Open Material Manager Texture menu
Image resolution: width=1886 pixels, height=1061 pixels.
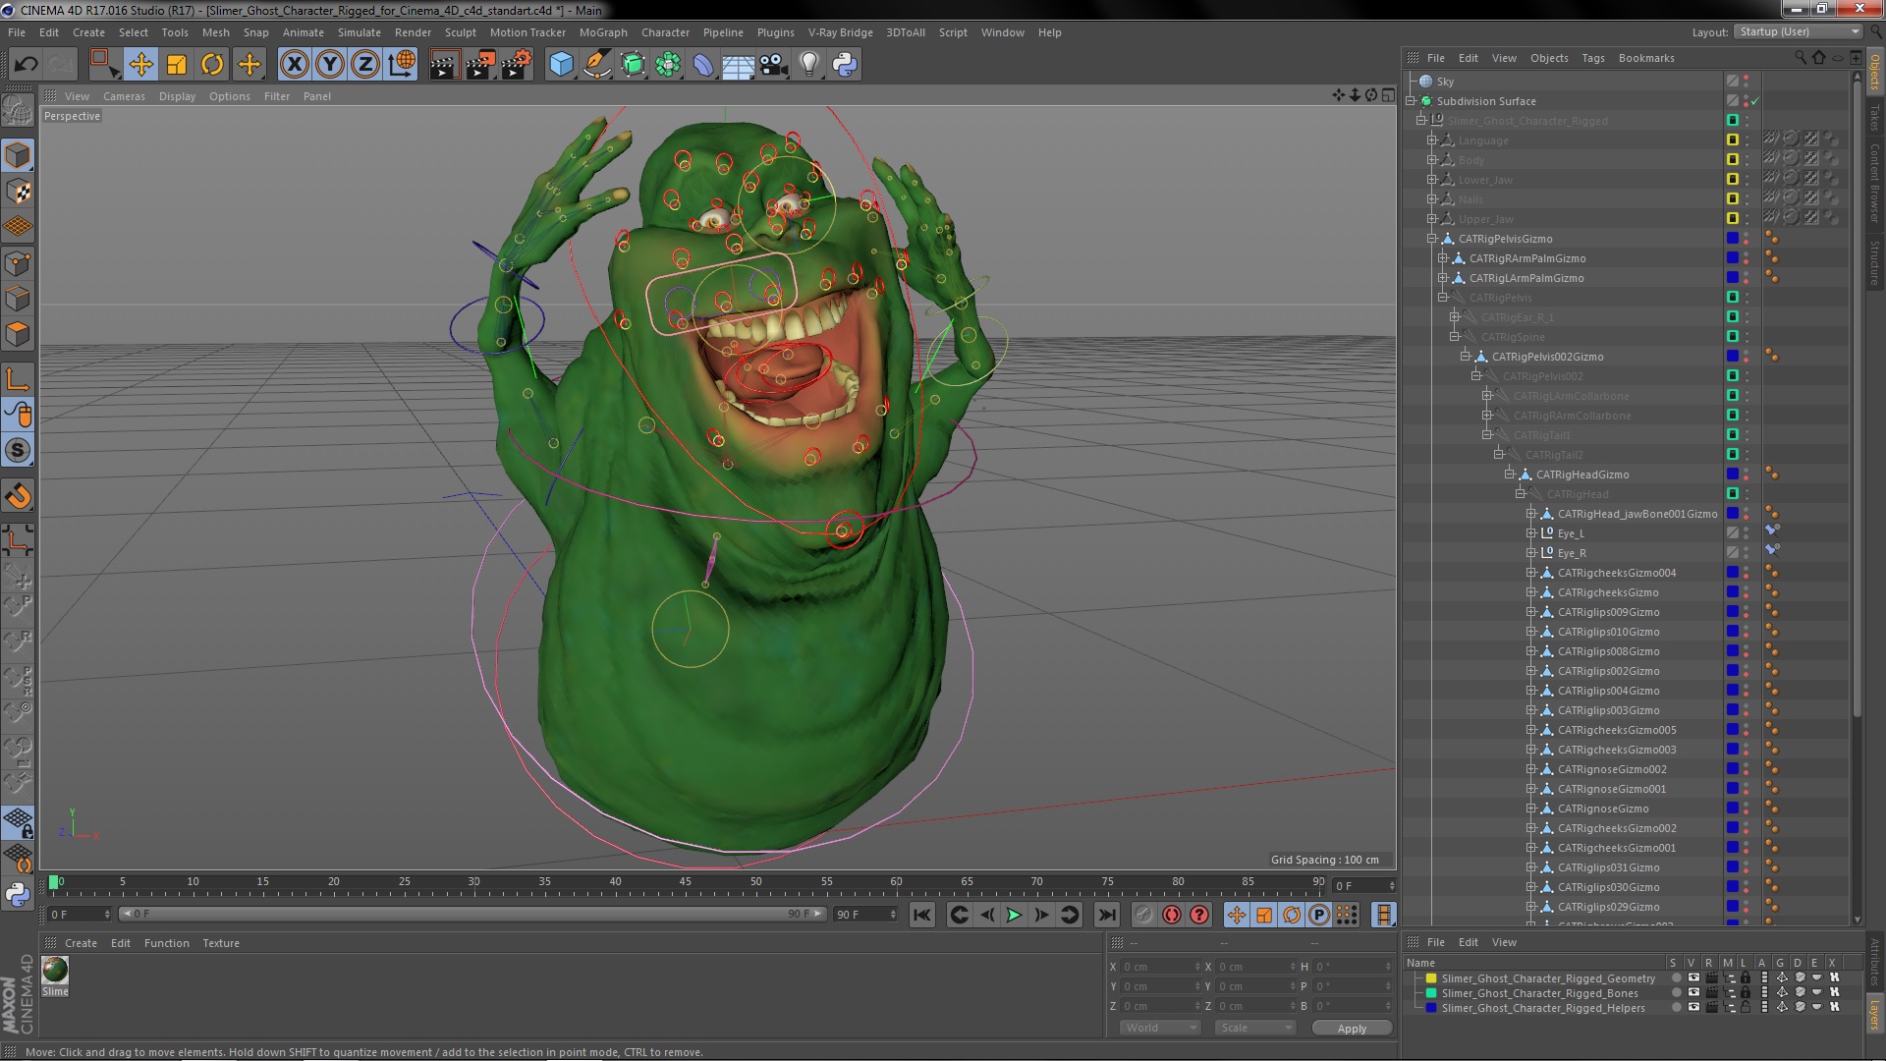(x=221, y=943)
